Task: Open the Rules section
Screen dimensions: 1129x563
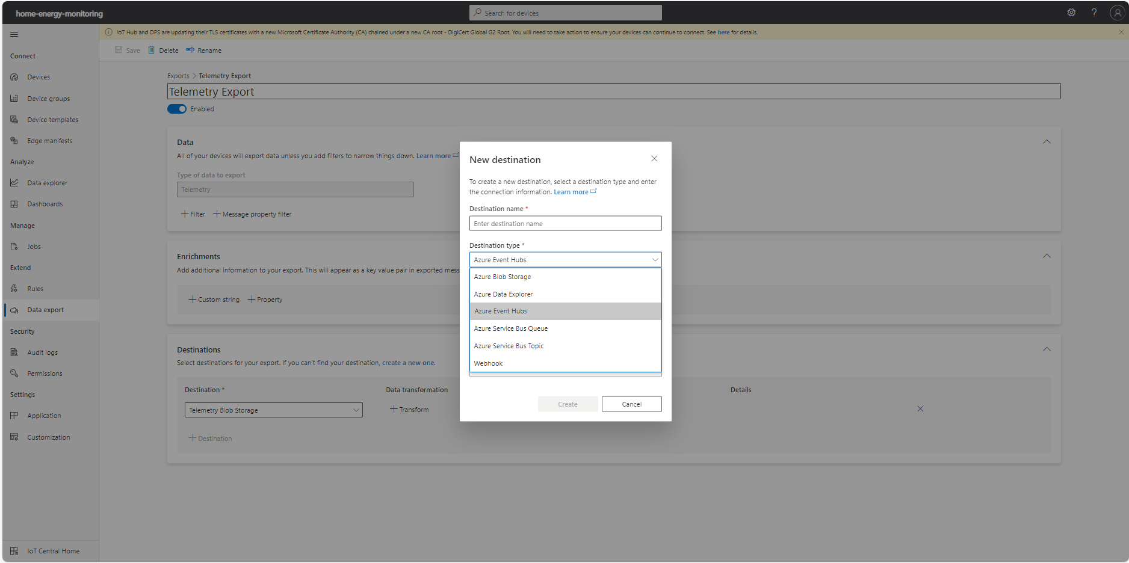Action: pyautogui.click(x=34, y=288)
